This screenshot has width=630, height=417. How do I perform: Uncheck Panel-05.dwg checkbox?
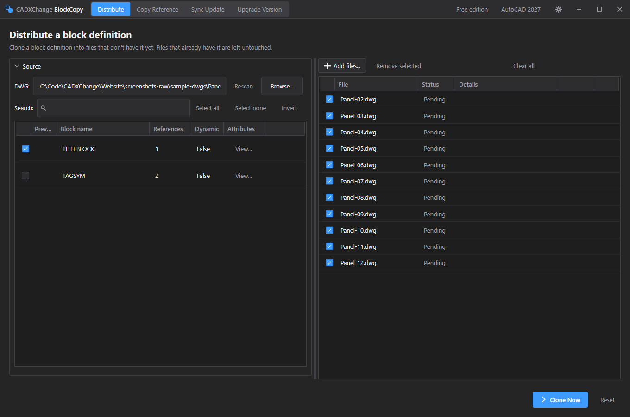(329, 148)
